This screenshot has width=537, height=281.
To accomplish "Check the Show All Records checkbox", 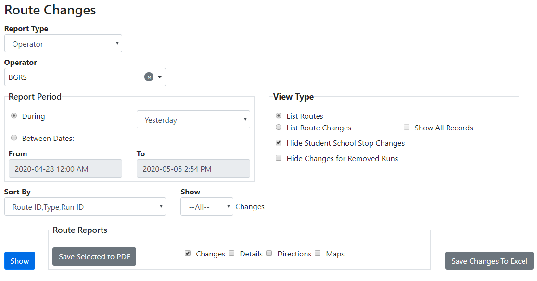I will (x=407, y=128).
